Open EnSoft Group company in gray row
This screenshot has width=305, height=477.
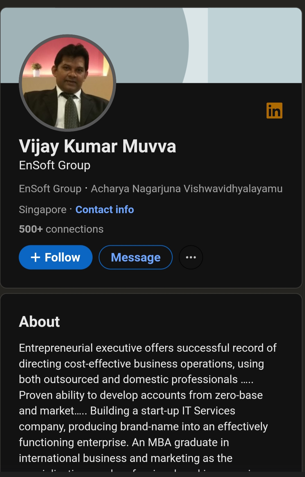(x=50, y=189)
